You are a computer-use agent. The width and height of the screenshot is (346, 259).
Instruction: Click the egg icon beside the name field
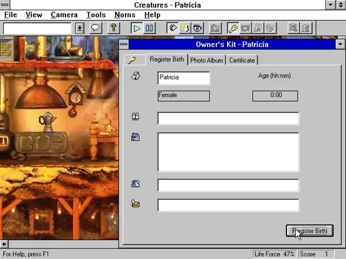click(136, 76)
